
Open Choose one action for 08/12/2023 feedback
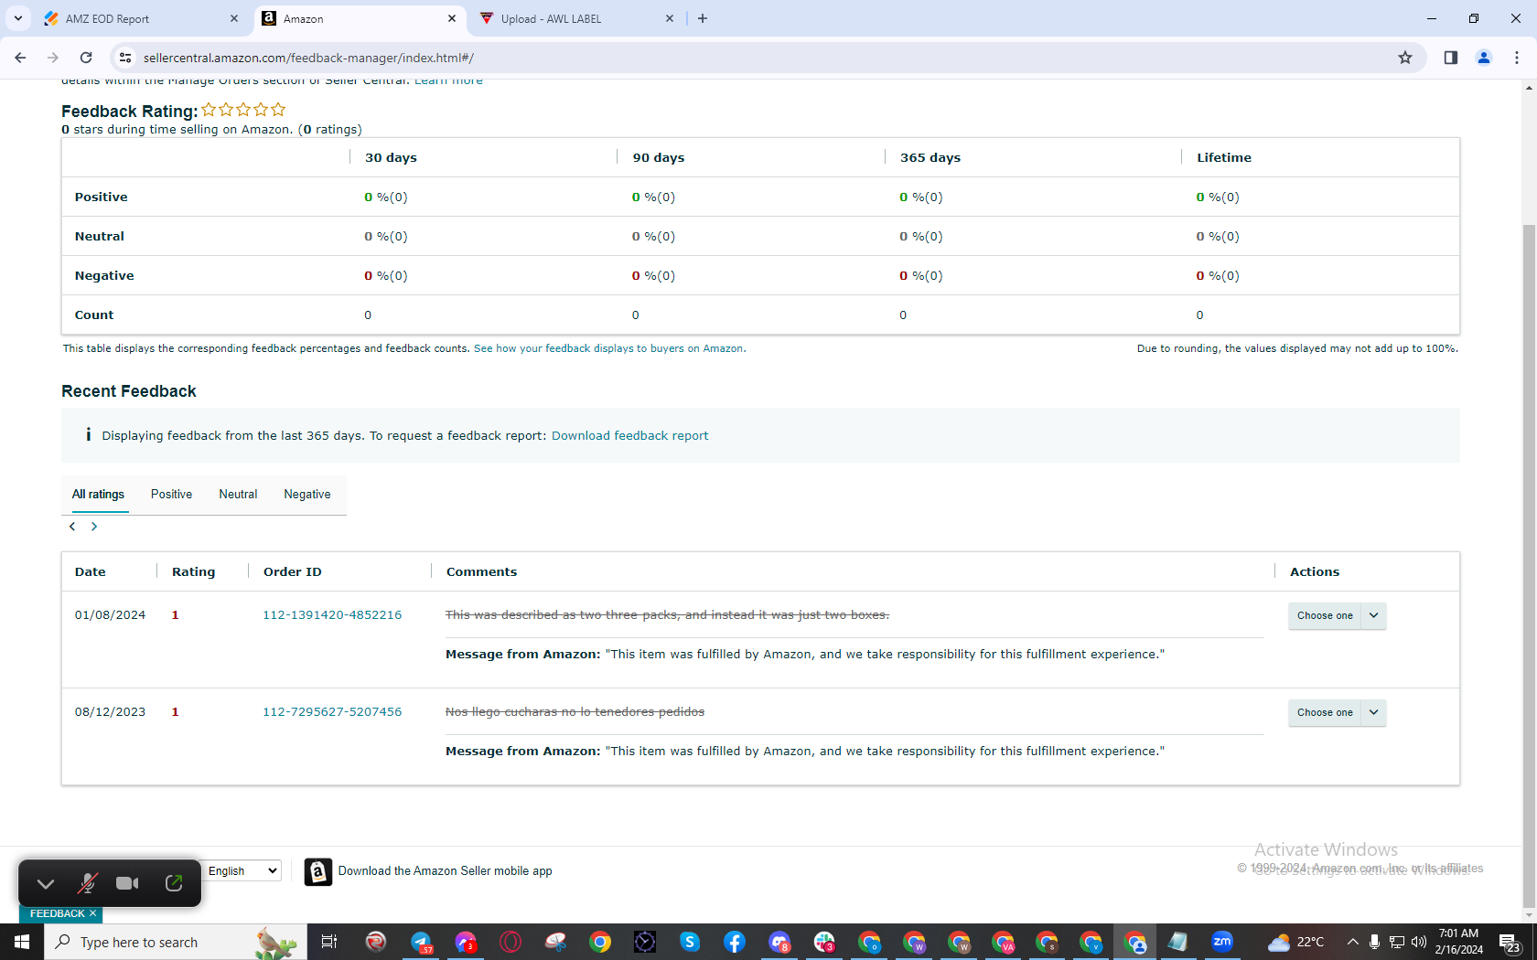pos(1337,713)
